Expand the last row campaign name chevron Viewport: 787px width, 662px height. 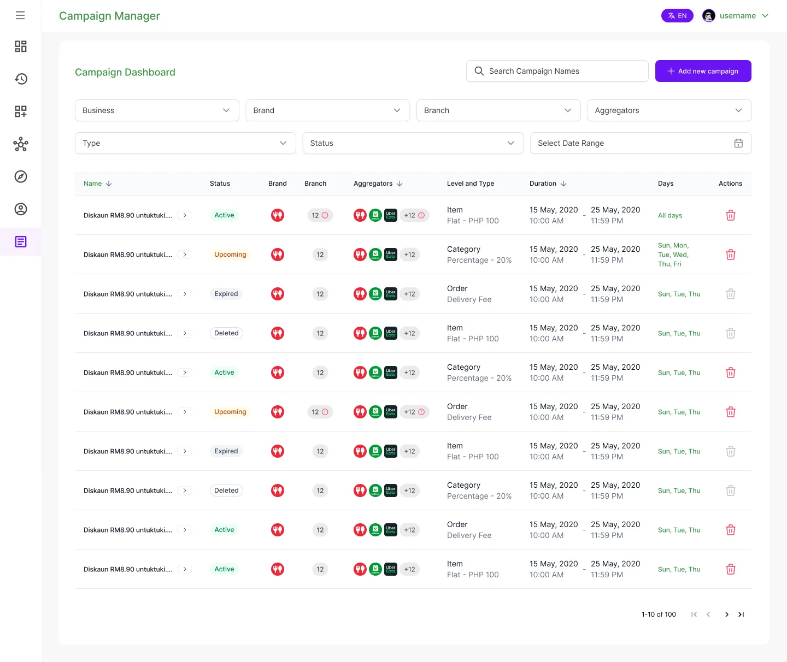pyautogui.click(x=185, y=569)
